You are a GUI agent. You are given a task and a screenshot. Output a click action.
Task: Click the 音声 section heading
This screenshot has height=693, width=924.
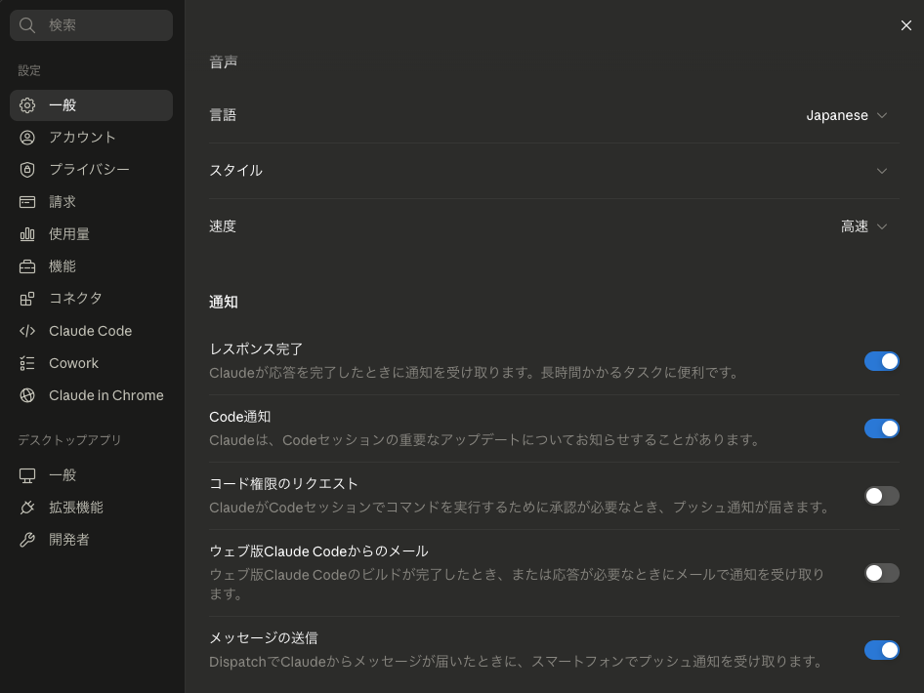[224, 61]
